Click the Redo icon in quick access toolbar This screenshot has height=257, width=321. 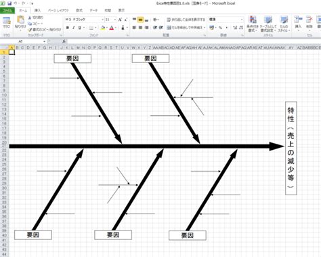[x=23, y=3]
